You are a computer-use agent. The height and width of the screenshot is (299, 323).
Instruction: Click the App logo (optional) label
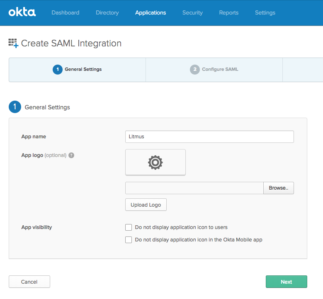click(x=44, y=155)
